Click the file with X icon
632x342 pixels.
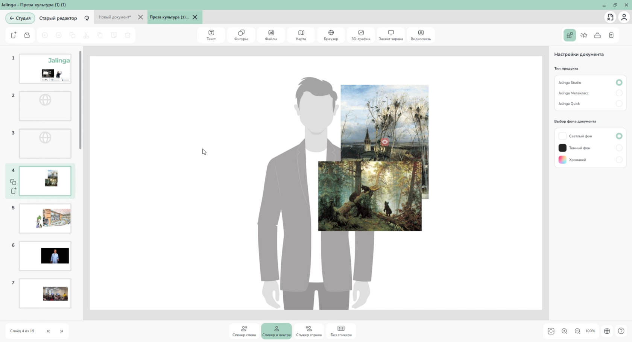(x=610, y=17)
